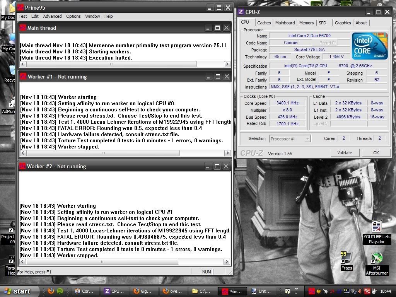The width and height of the screenshot is (396, 297).
Task: Click the Worker #1 horizontal scrollbar thumb
Action: point(103,153)
